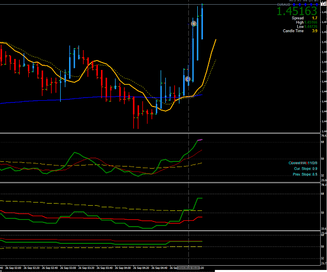327x272 pixels.
Task: Click the Prev. Slope: 8.5 readout
Action: (x=305, y=174)
